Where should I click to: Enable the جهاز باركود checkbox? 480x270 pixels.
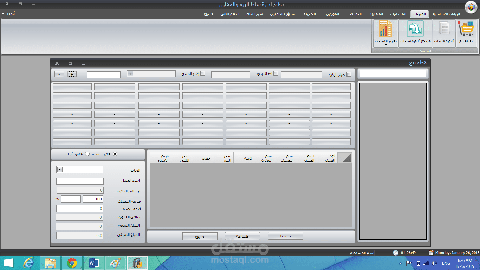coord(349,75)
